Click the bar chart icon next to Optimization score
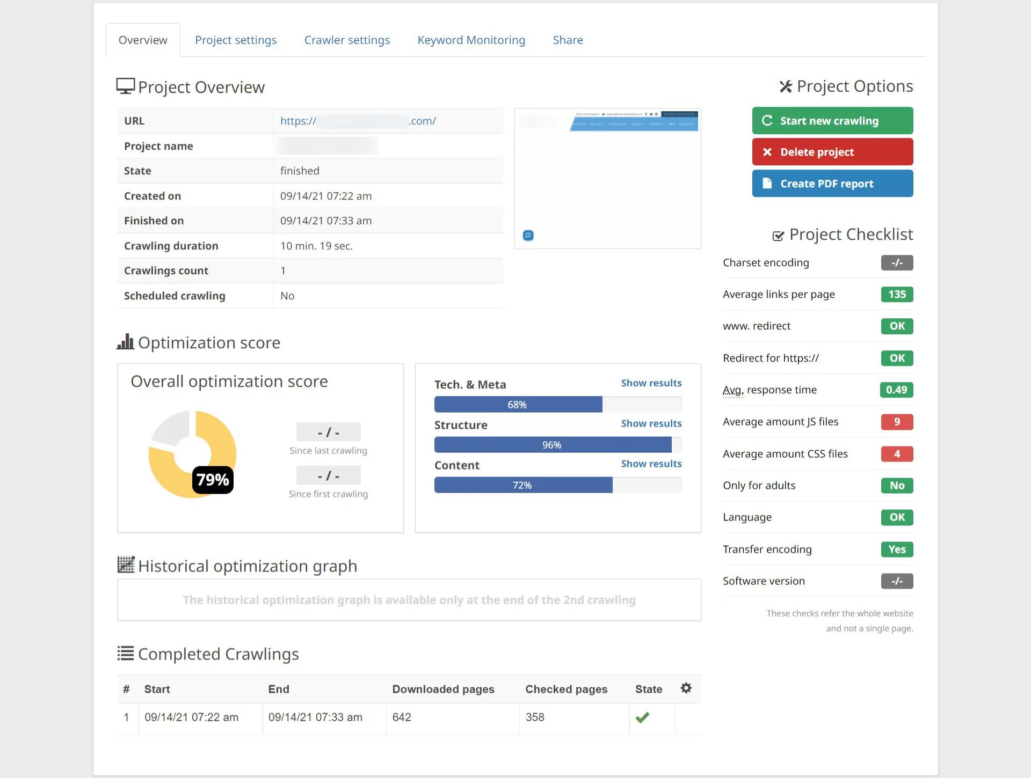This screenshot has height=778, width=1031. point(125,342)
